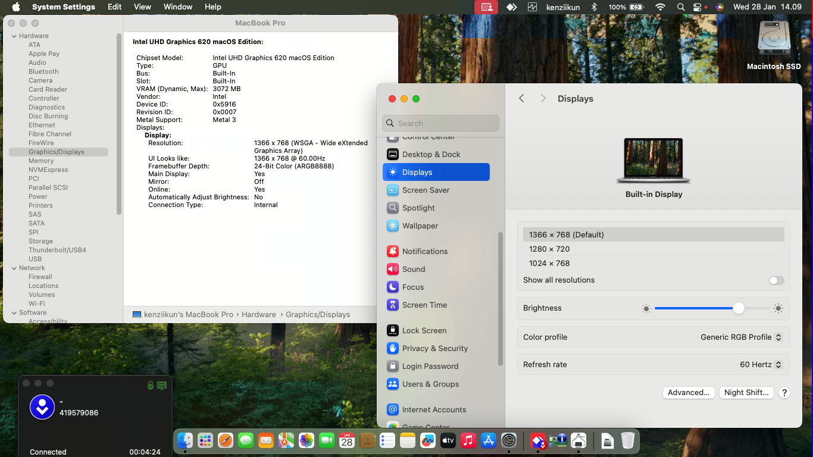813x457 pixels.
Task: Launch Maps from the Dock
Action: [x=286, y=441]
